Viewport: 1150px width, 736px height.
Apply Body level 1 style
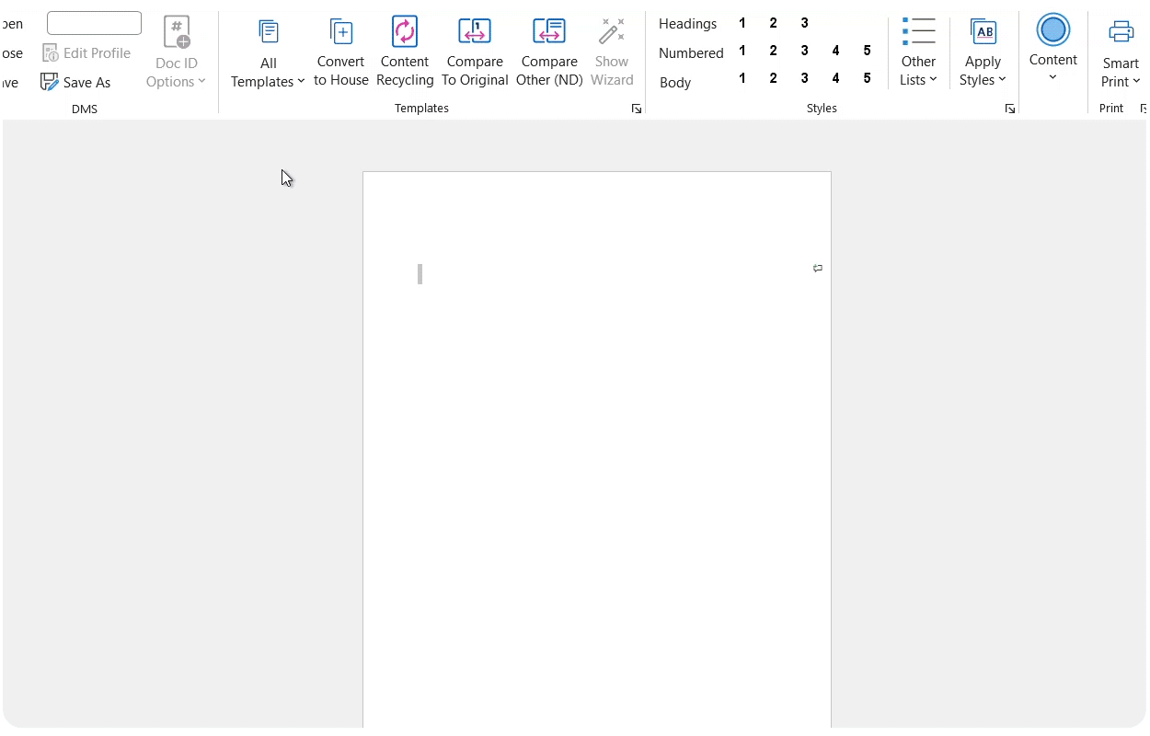742,78
